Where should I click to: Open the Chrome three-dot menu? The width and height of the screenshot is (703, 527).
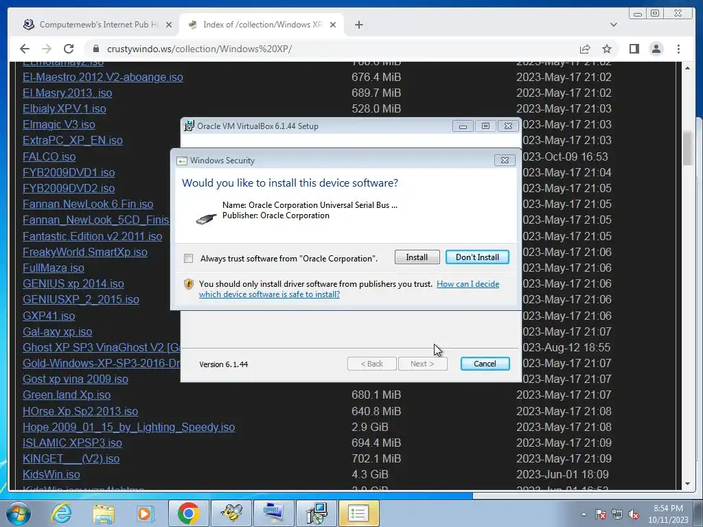[x=678, y=49]
